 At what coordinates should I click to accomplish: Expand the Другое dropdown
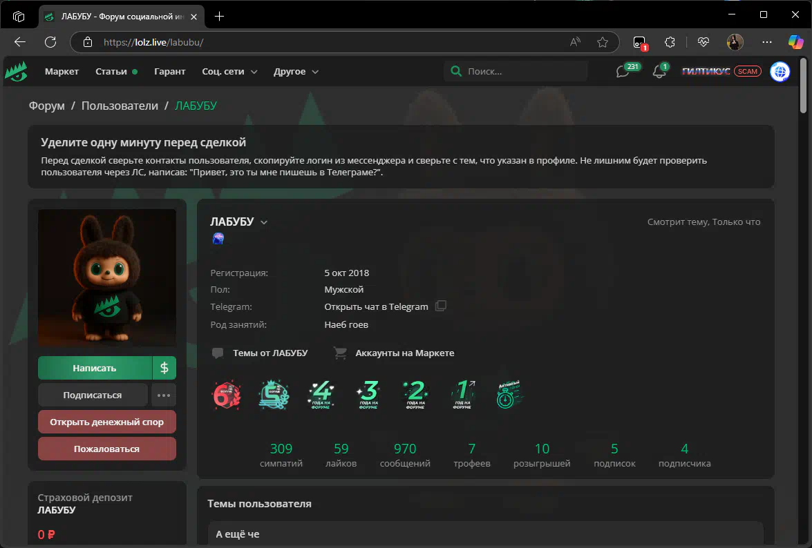point(296,71)
